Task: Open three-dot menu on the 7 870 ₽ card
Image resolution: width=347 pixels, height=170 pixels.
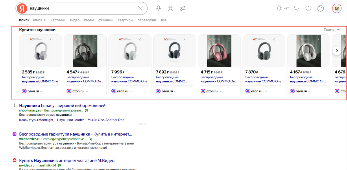Action: [265, 91]
